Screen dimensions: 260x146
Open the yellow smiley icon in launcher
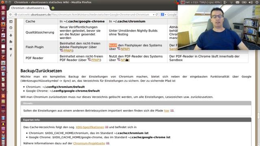click(x=3, y=124)
